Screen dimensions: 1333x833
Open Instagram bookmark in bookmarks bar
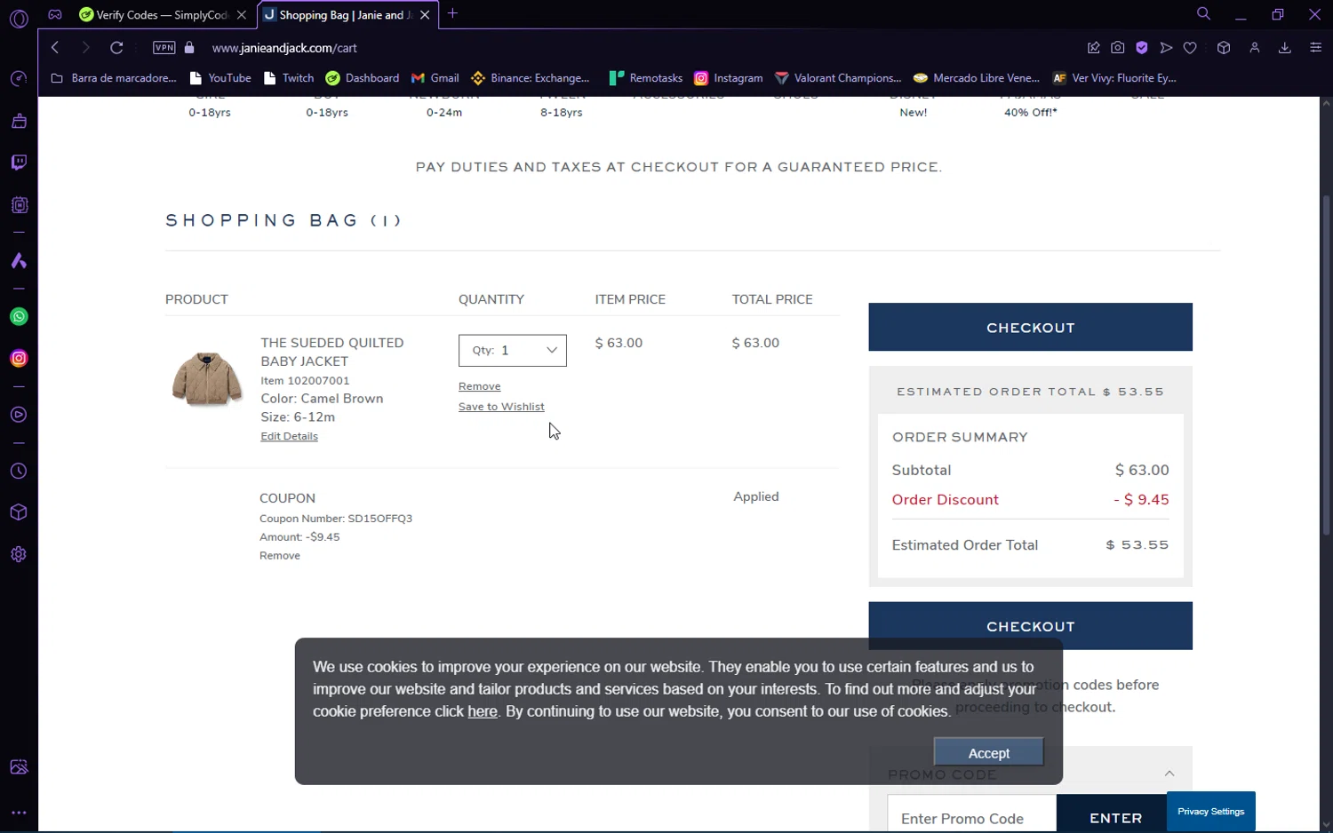pos(729,78)
